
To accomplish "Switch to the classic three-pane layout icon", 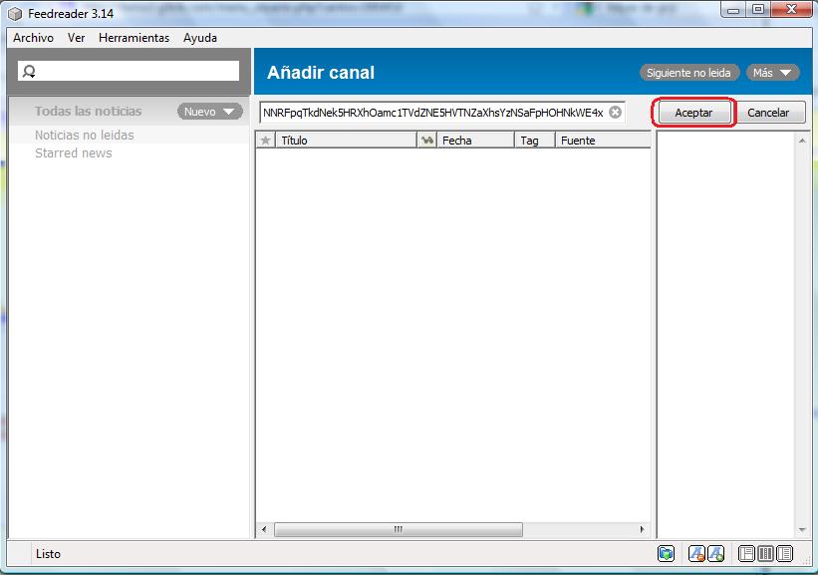I will (x=746, y=553).
